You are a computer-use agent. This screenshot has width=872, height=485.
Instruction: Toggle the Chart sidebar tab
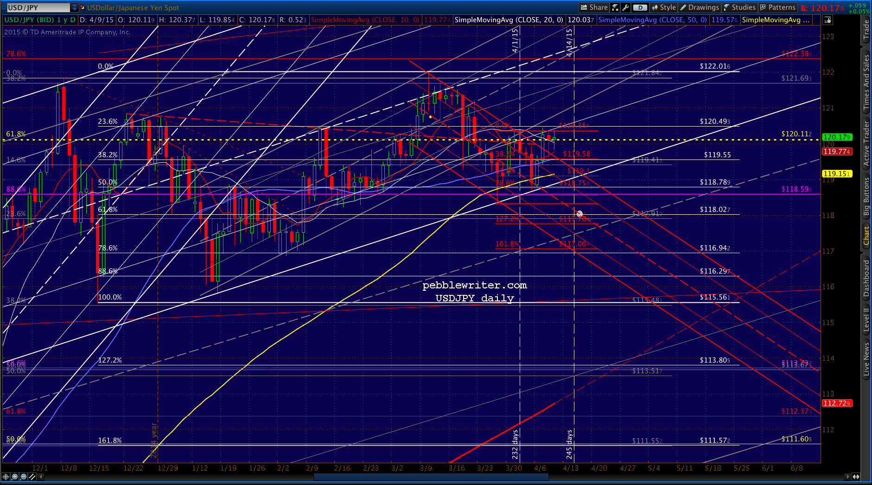(866, 236)
